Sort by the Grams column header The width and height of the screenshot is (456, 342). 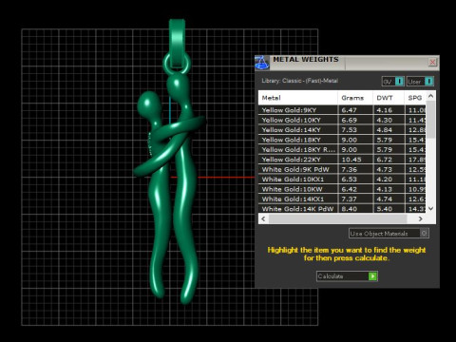pos(355,98)
